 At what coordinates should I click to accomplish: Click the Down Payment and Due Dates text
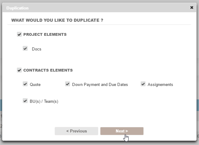[100, 85]
